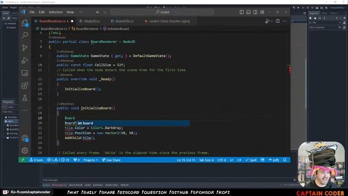The width and height of the screenshot is (348, 196).
Task: Start a Live Share session
Action: click(111, 160)
